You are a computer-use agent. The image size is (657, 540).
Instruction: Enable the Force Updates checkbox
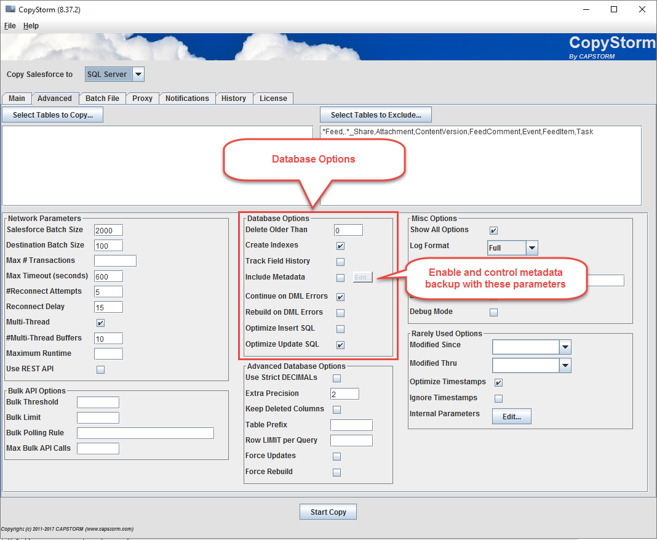337,457
